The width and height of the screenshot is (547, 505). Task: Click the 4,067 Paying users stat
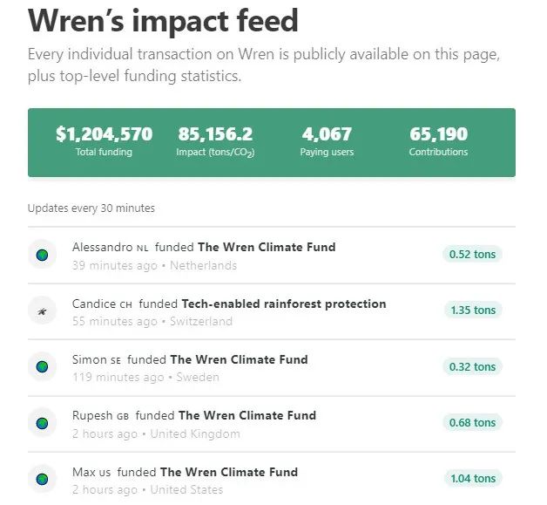coord(327,141)
